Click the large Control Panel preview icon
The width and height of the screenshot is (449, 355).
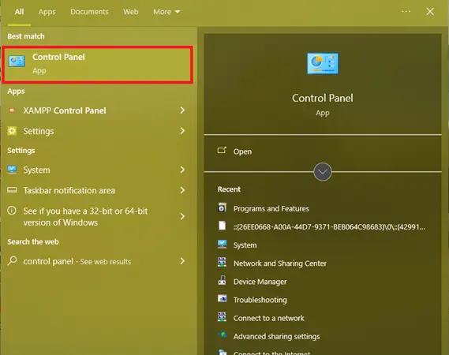323,64
